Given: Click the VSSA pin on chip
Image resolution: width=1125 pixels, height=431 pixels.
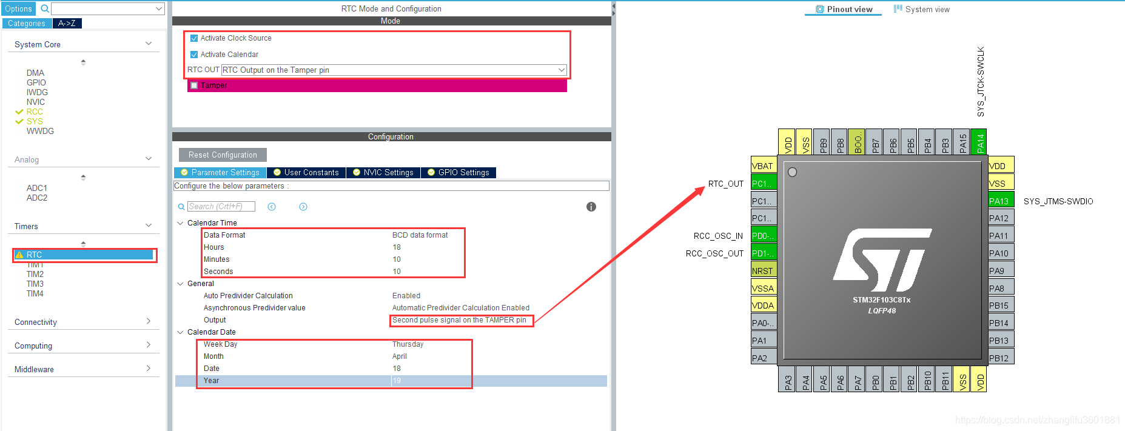Looking at the screenshot, I should point(764,288).
